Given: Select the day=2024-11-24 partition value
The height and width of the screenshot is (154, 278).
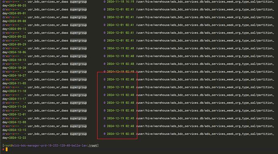Looking at the screenshot, I should tap(14, 107).
